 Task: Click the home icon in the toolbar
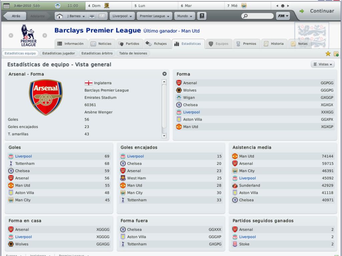59,16
